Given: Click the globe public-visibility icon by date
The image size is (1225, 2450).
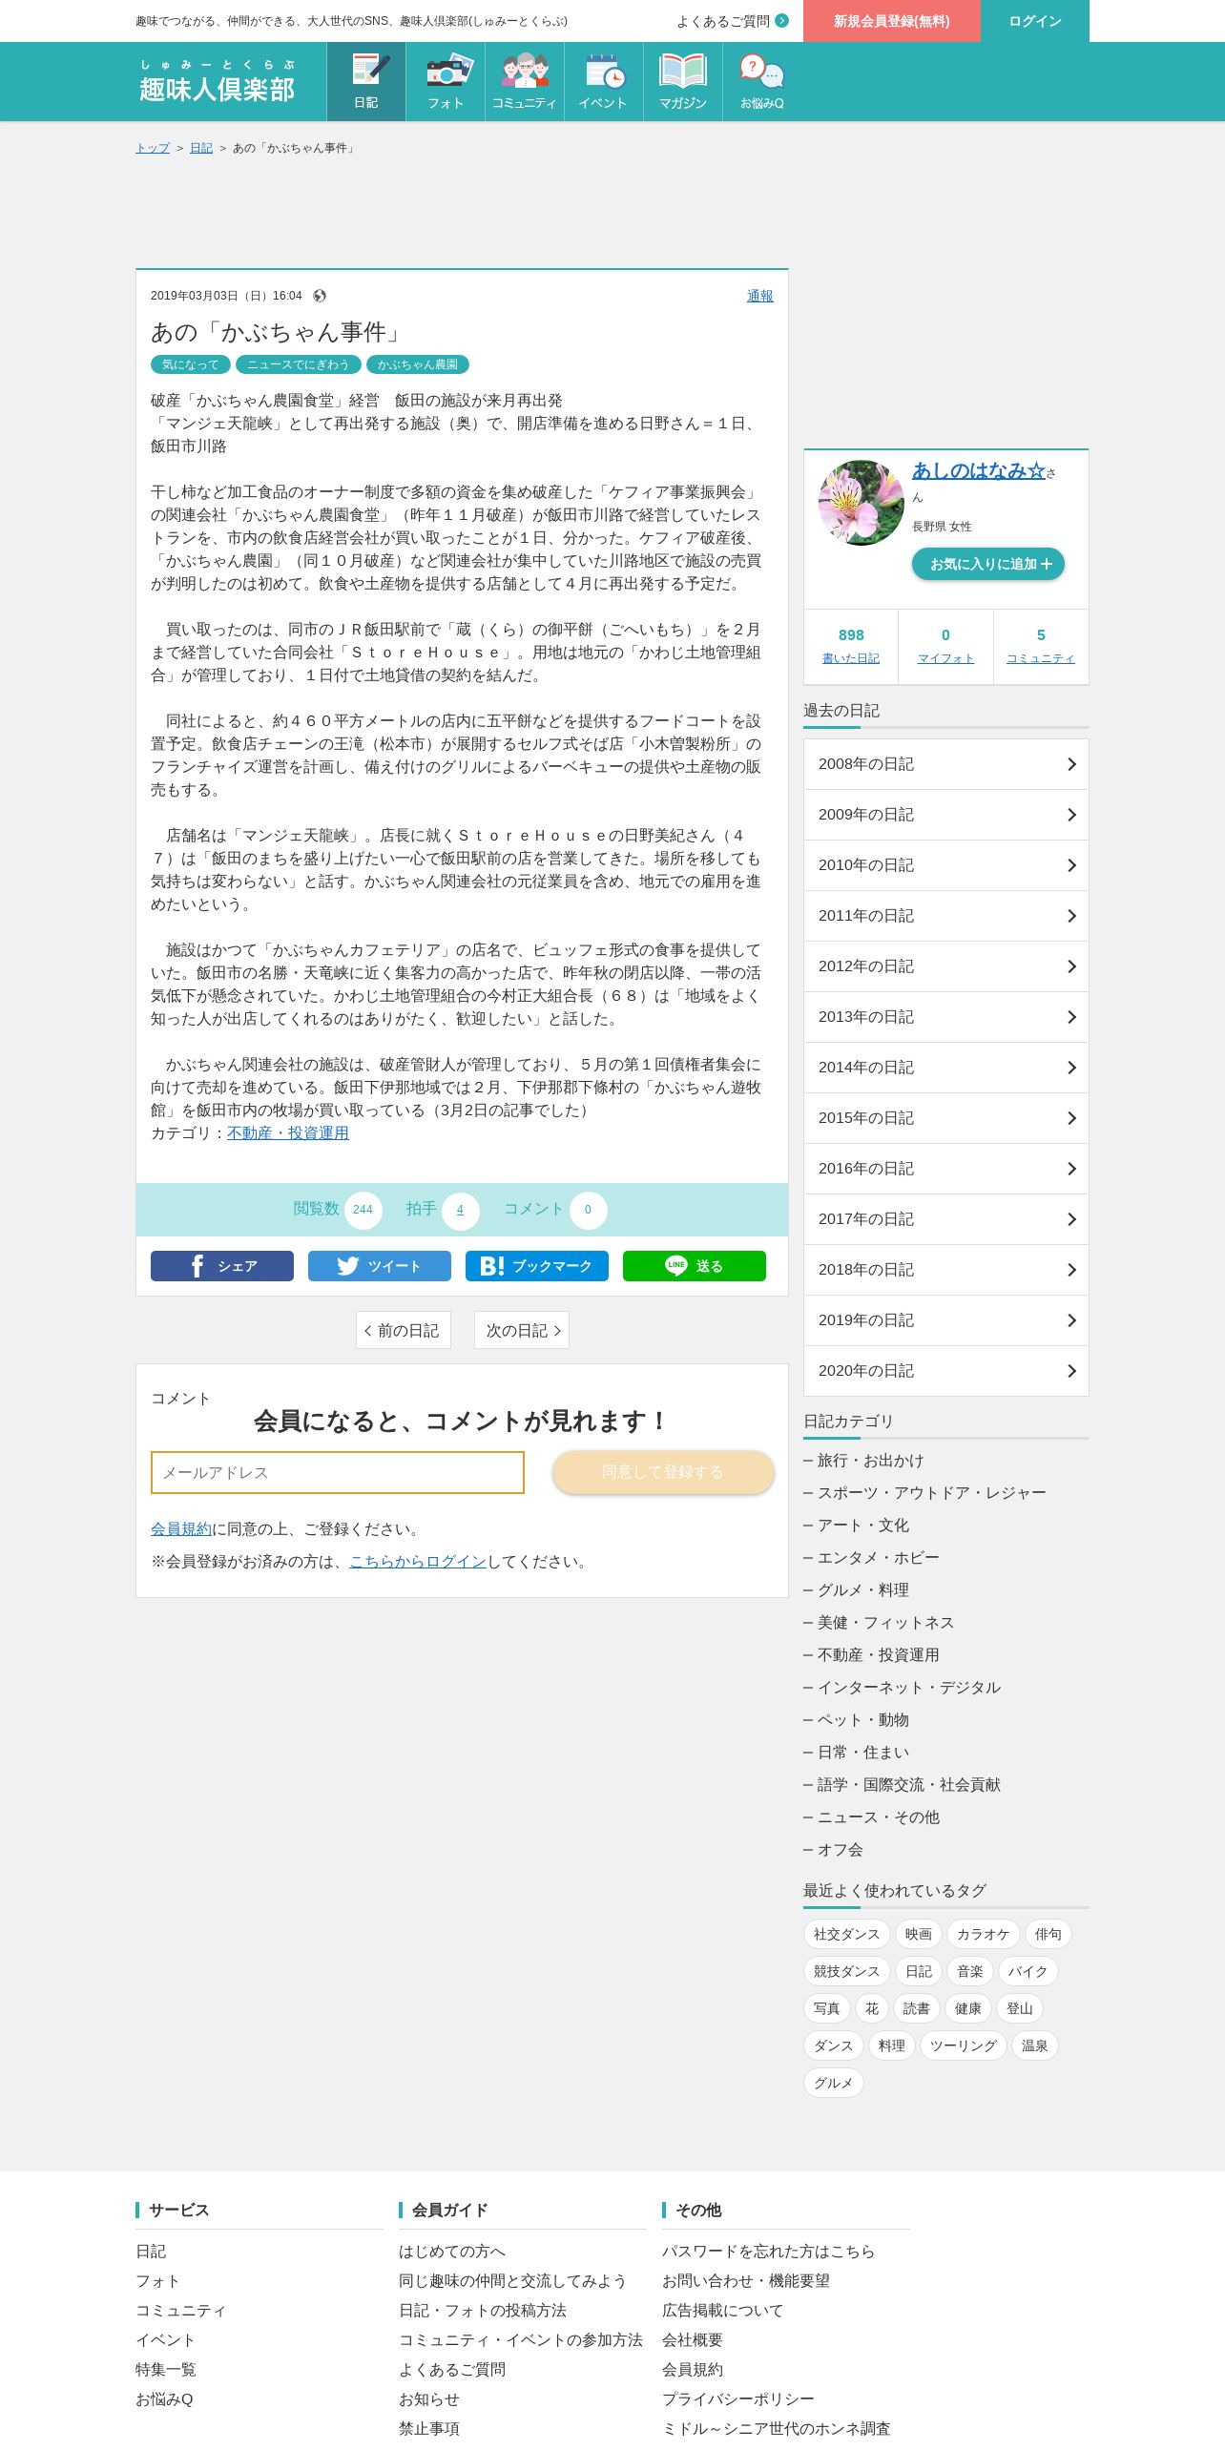Looking at the screenshot, I should (320, 296).
